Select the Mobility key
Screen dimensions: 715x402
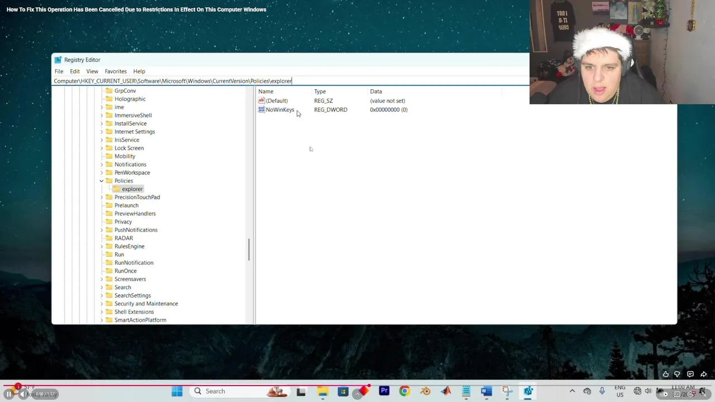(x=125, y=156)
